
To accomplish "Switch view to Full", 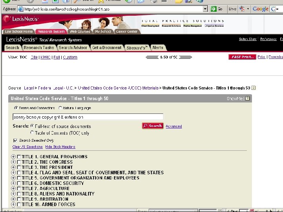I will click(57, 57).
